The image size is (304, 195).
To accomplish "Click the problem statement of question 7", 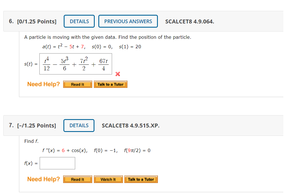I will (29, 141).
